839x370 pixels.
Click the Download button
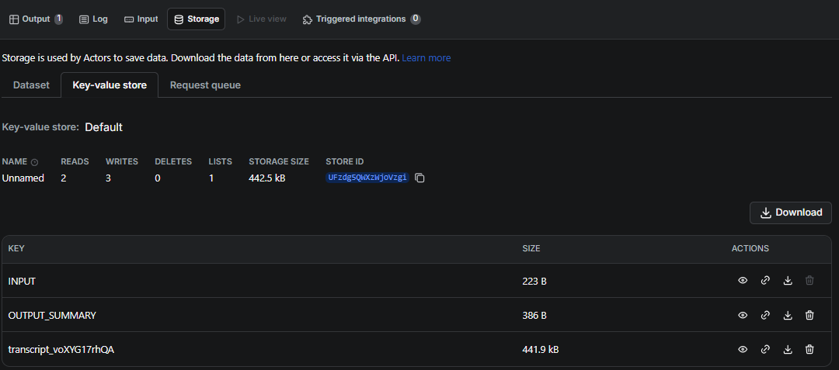coord(791,213)
